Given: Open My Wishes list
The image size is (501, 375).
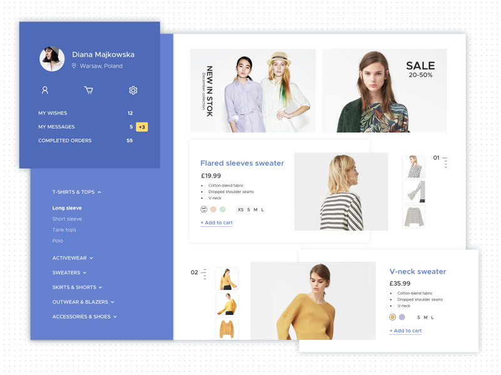Looking at the screenshot, I should pyautogui.click(x=53, y=113).
